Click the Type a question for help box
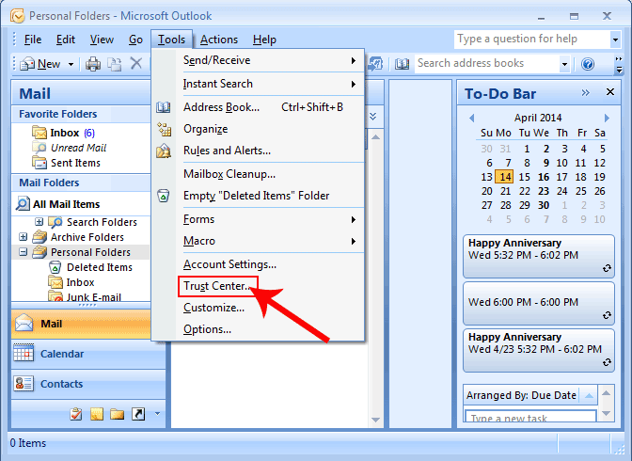Viewport: 632px width, 461px height. click(532, 40)
